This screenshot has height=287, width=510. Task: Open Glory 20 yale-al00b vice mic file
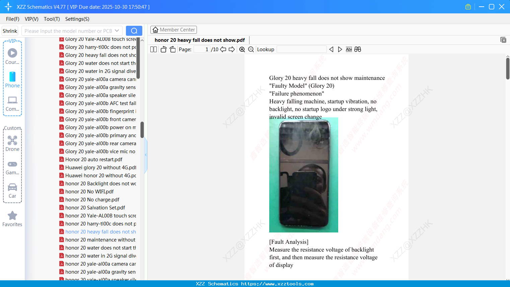(97, 152)
